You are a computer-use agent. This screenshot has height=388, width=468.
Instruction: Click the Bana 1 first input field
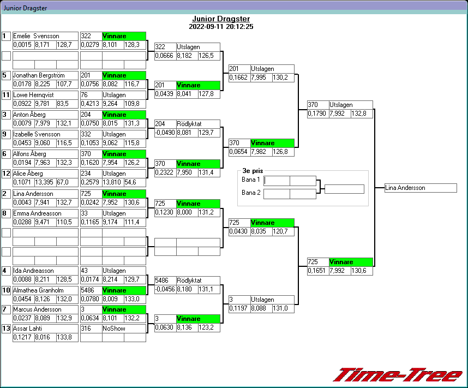pyautogui.click(x=277, y=181)
